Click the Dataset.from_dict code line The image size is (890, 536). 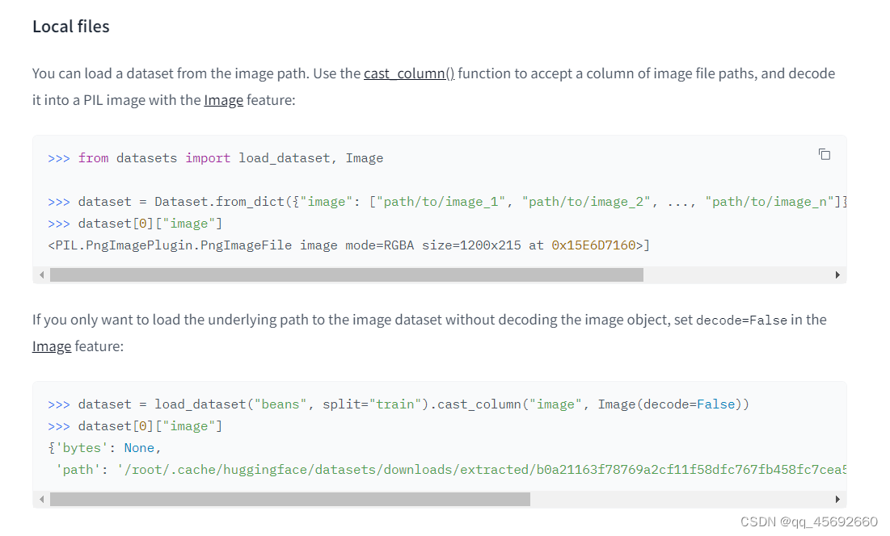(x=445, y=201)
